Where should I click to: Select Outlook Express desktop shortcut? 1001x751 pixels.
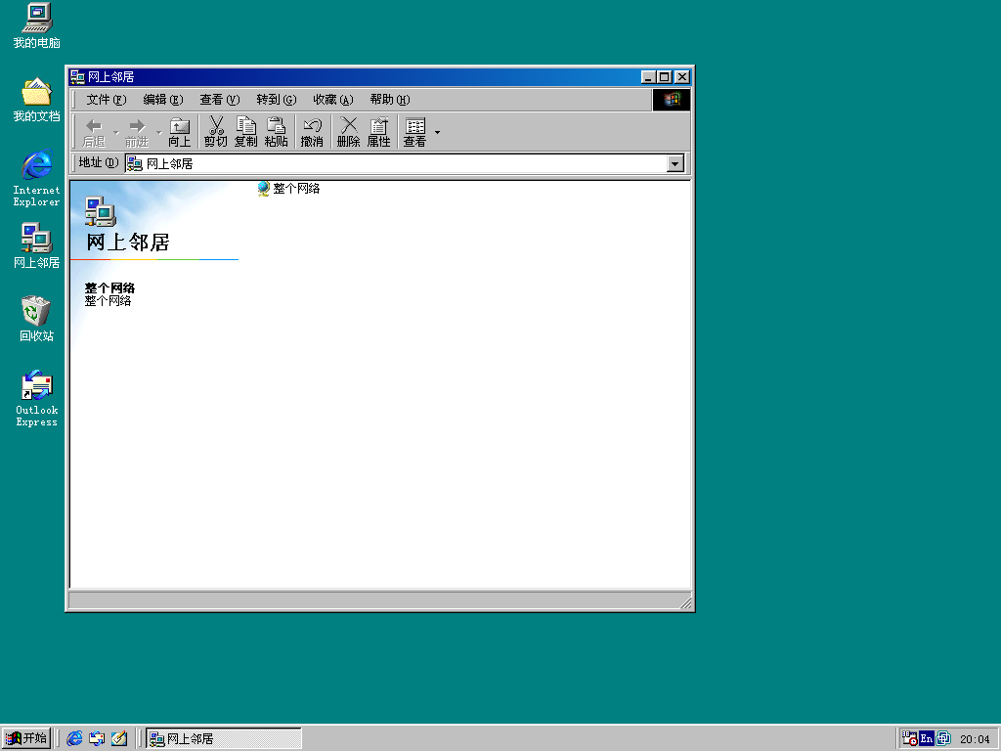pos(36,399)
